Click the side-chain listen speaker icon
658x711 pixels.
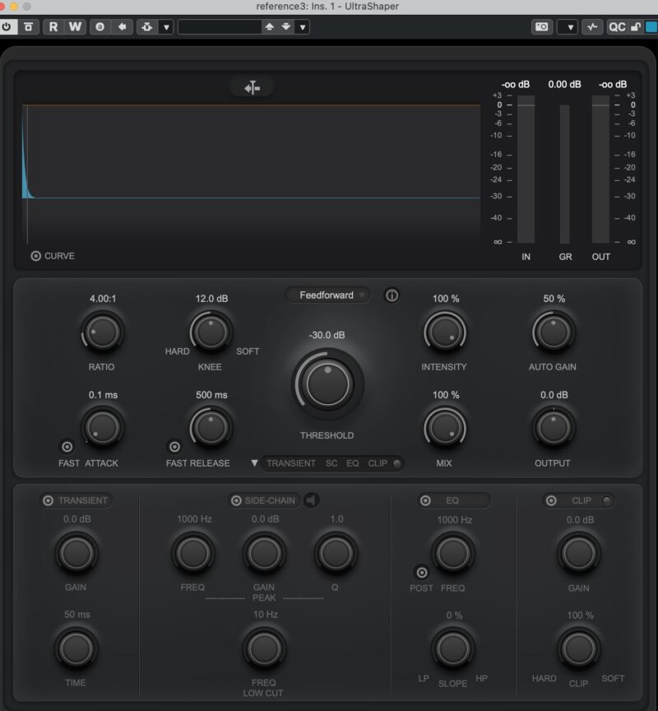312,500
